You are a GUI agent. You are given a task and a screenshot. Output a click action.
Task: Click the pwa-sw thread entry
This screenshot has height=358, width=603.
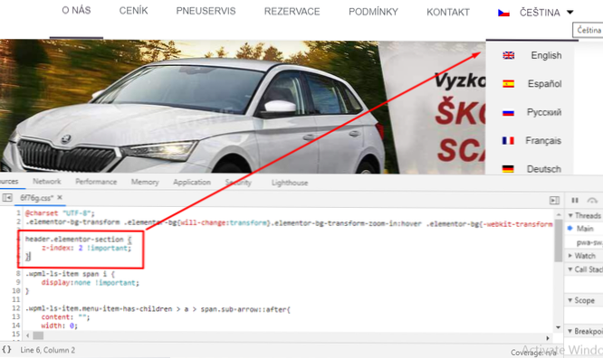(589, 242)
